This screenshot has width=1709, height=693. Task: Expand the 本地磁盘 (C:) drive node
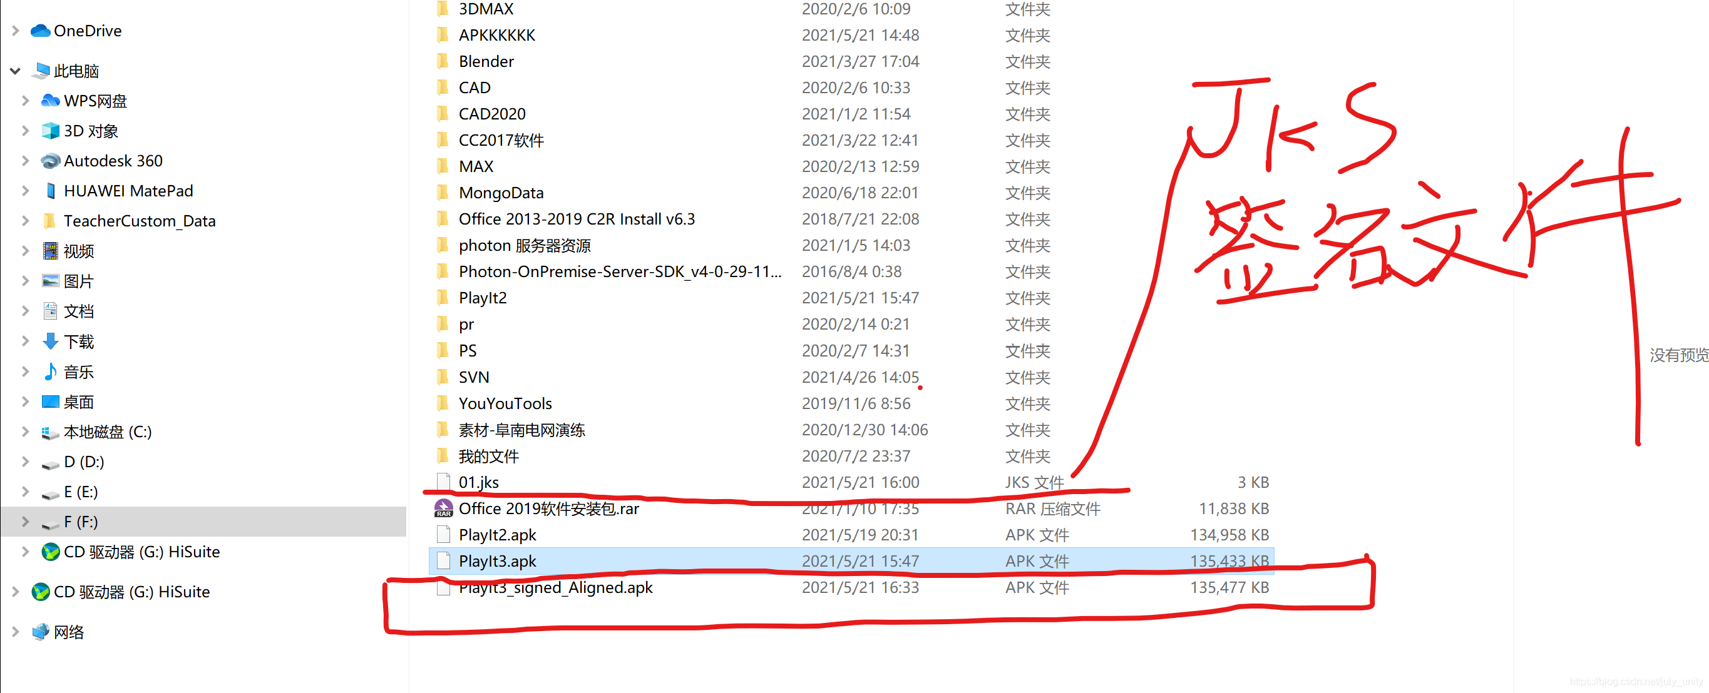pos(25,432)
